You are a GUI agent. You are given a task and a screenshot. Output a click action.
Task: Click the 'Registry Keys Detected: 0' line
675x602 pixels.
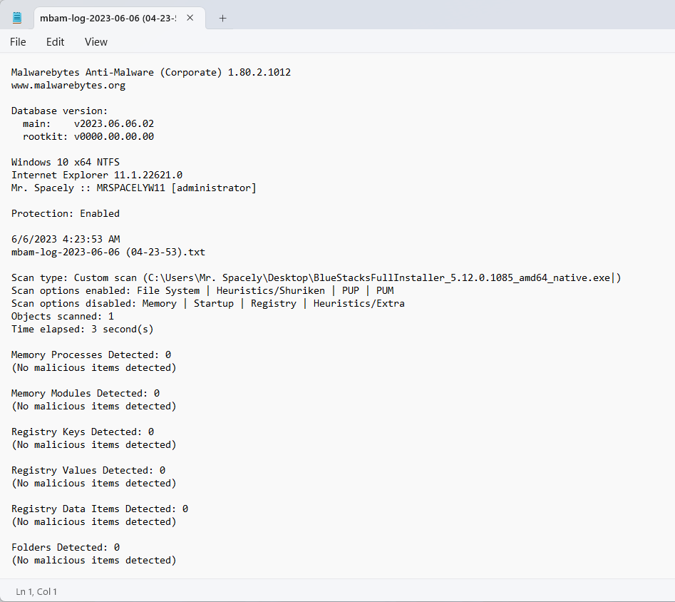tap(83, 432)
